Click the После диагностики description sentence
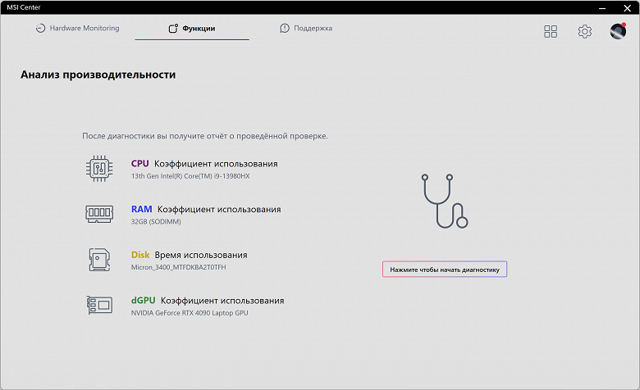 205,136
